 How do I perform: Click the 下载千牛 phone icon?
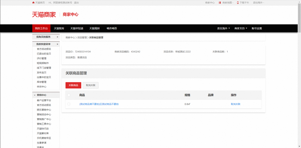238,2
